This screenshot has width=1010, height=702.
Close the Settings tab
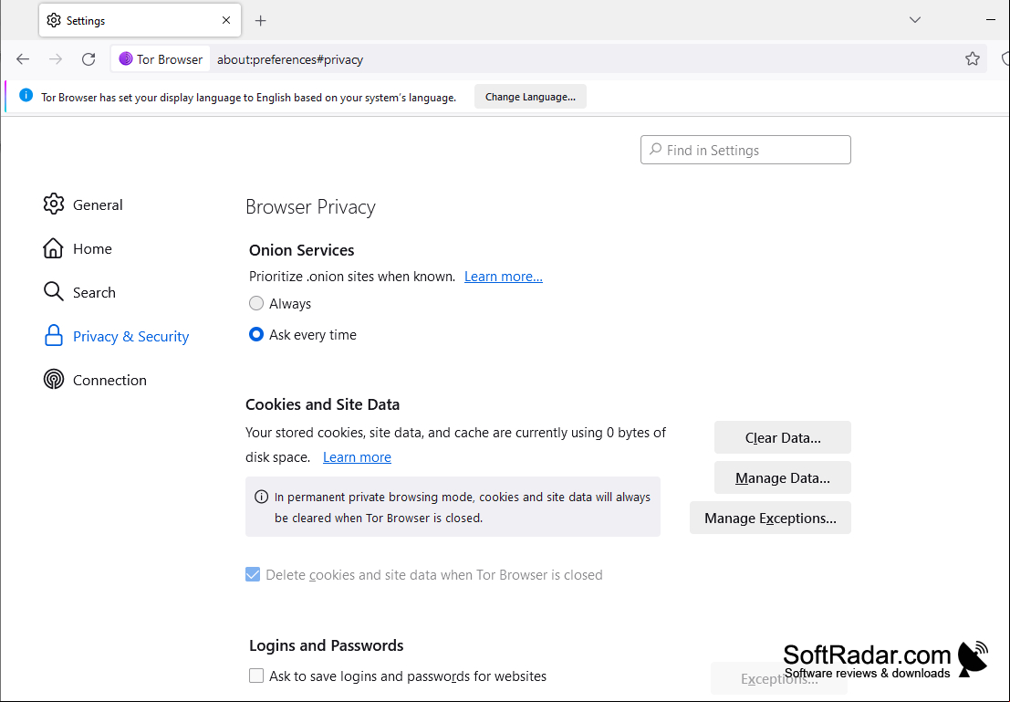pyautogui.click(x=226, y=21)
